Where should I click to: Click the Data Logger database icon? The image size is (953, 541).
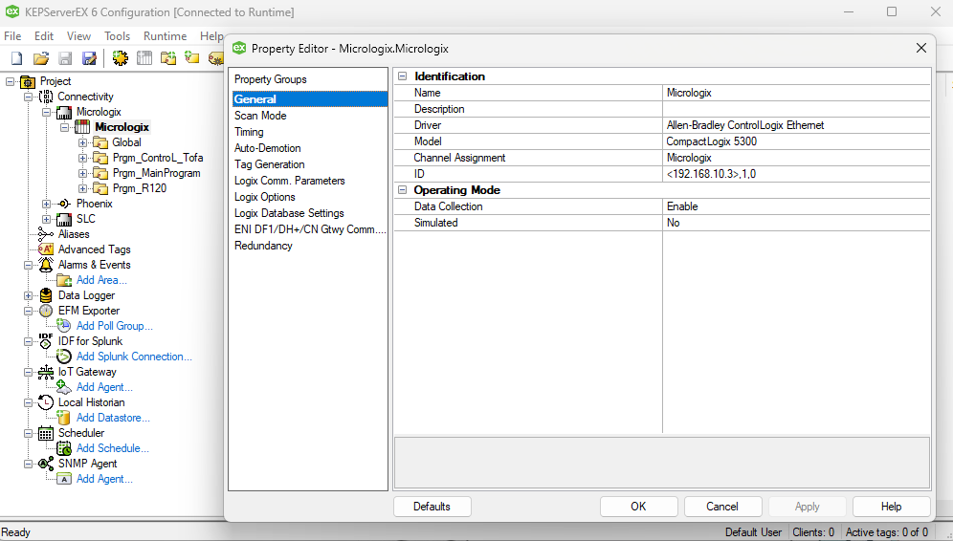46,295
